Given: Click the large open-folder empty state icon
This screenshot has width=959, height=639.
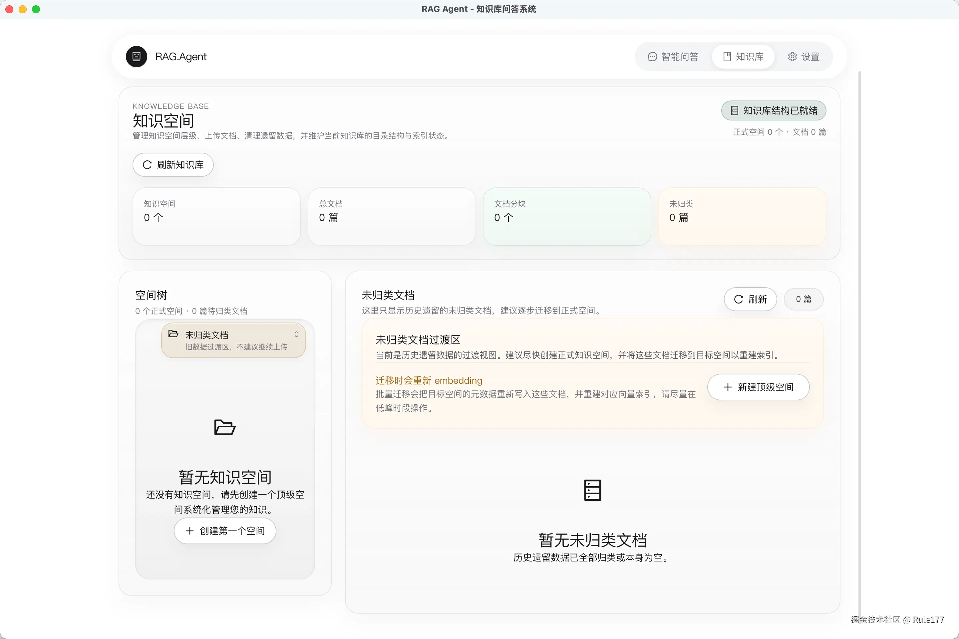Looking at the screenshot, I should pos(225,427).
